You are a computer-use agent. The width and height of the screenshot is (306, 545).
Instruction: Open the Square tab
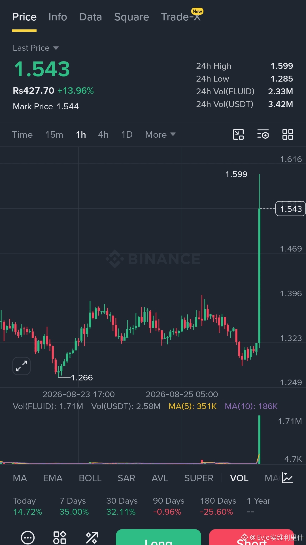click(131, 17)
